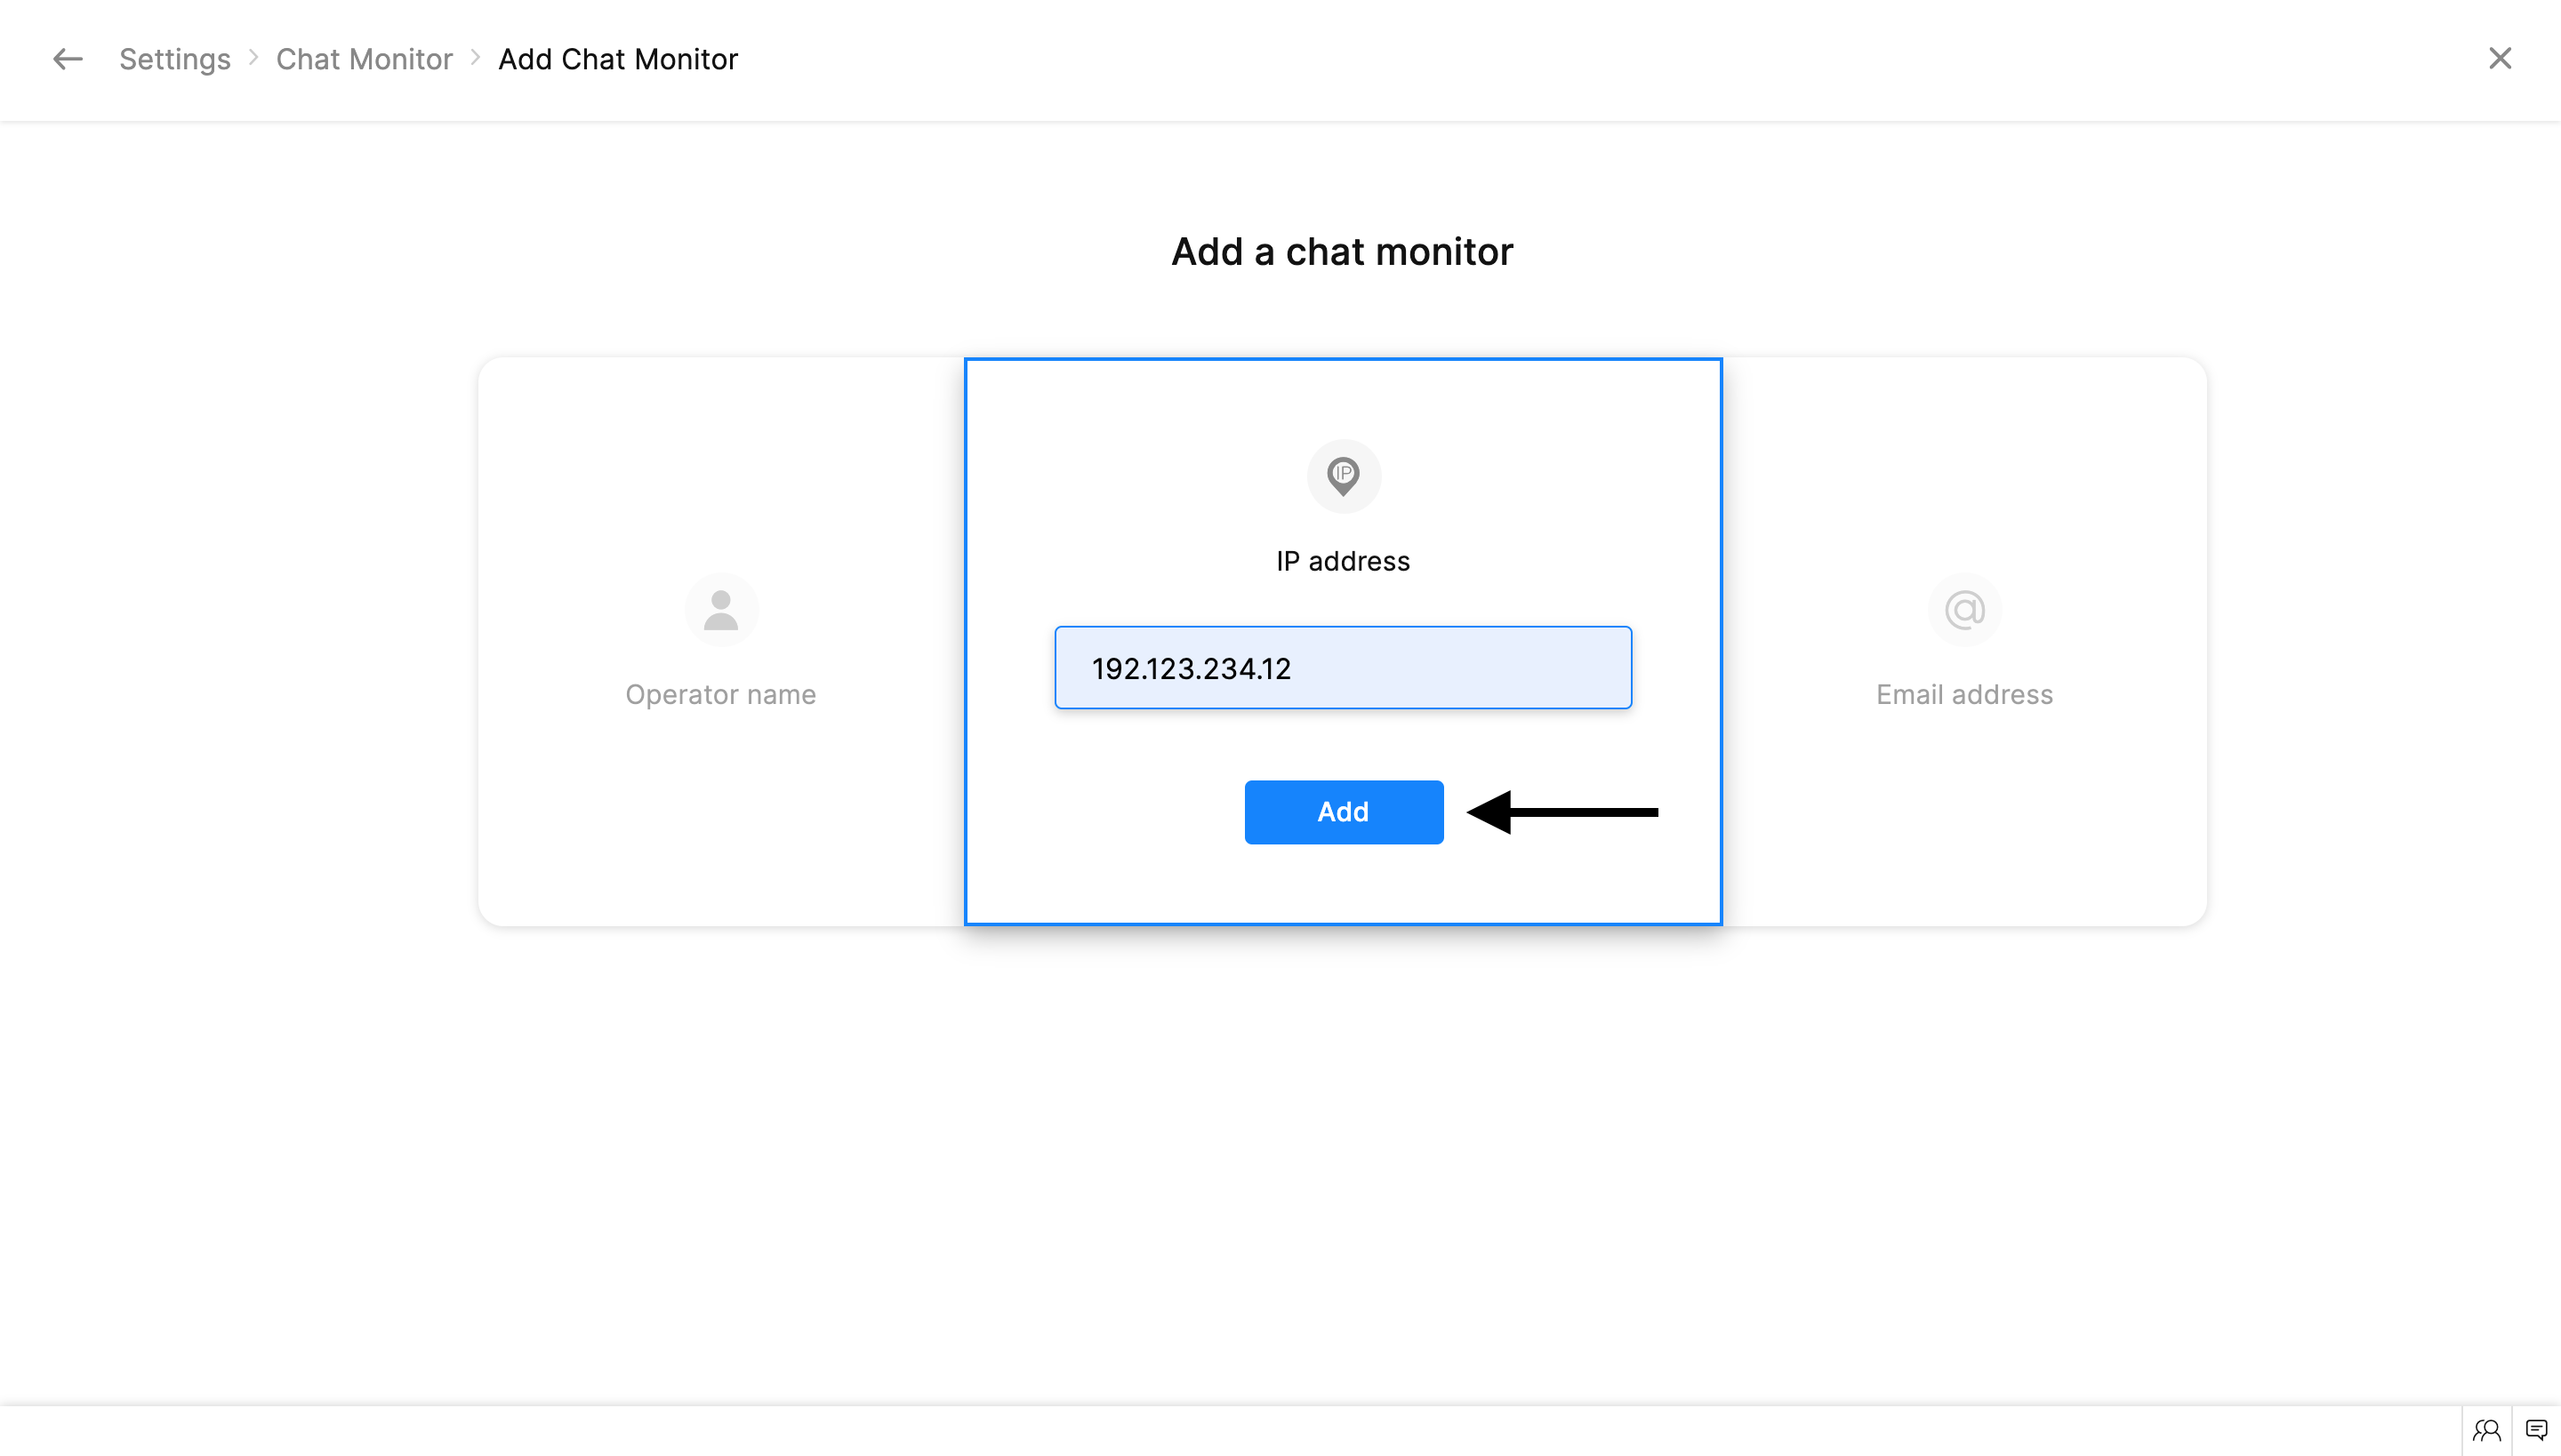Click the IP location pin icon
This screenshot has width=2561, height=1456.
[1343, 476]
